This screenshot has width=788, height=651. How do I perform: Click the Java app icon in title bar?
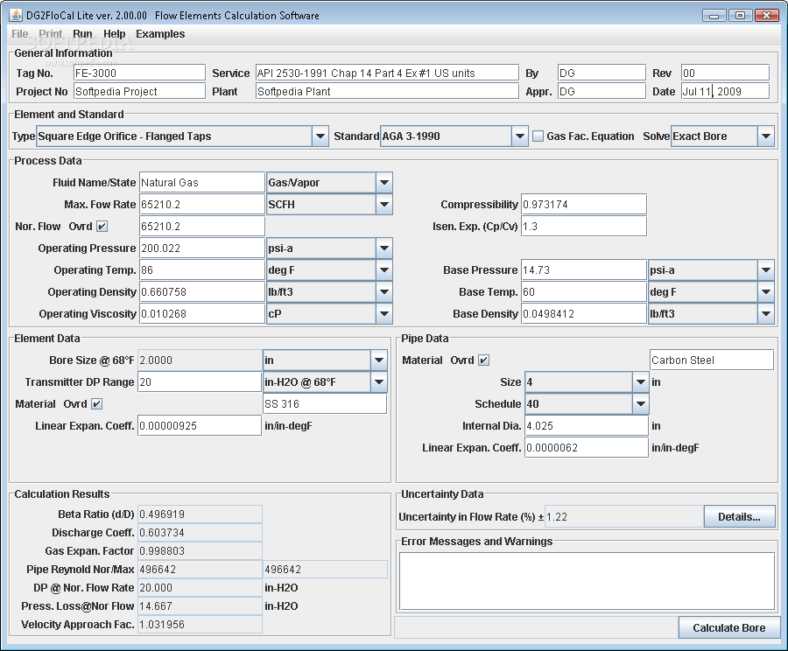pyautogui.click(x=16, y=15)
